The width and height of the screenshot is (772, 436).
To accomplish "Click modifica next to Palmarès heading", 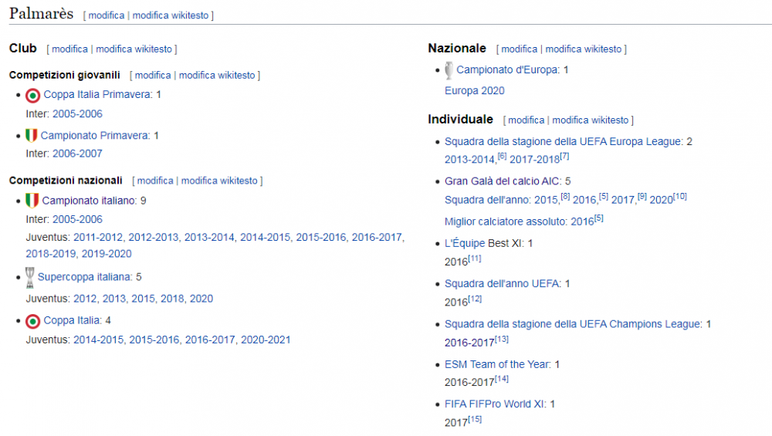I will coord(107,15).
